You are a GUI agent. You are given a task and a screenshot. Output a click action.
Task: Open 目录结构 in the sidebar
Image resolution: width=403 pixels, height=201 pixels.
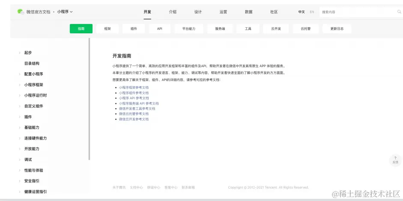[32, 63]
